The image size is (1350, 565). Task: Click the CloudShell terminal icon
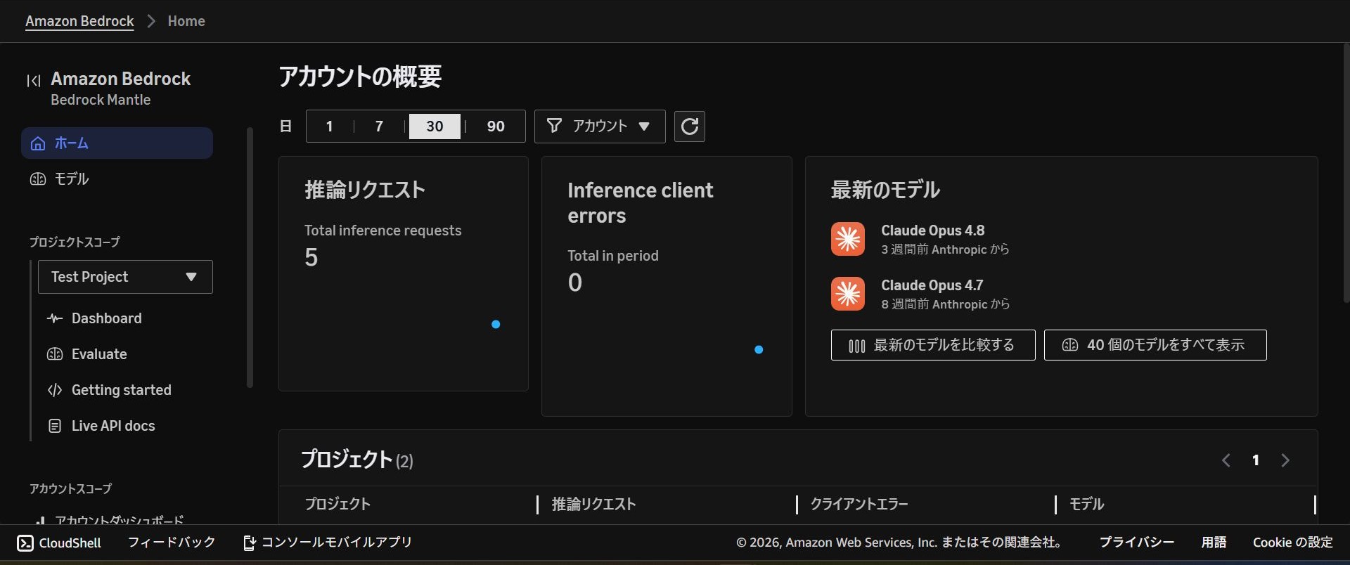(x=25, y=543)
